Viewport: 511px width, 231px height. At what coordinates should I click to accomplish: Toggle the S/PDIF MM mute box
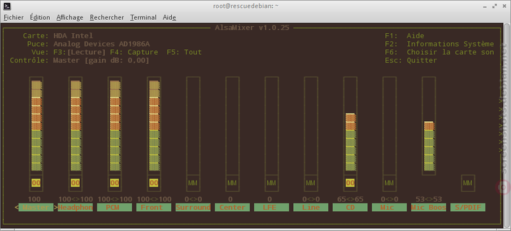pos(468,183)
